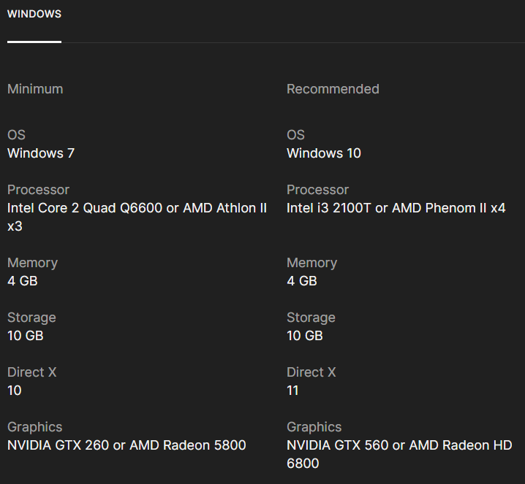Click the Processor label under Minimum
This screenshot has width=525, height=484.
click(38, 190)
